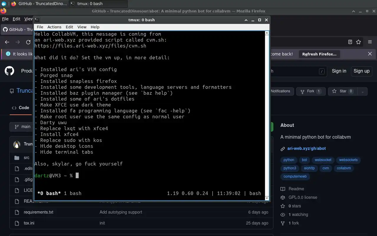Star the repository with the Star button
This screenshot has width=377, height=236.
click(343, 91)
